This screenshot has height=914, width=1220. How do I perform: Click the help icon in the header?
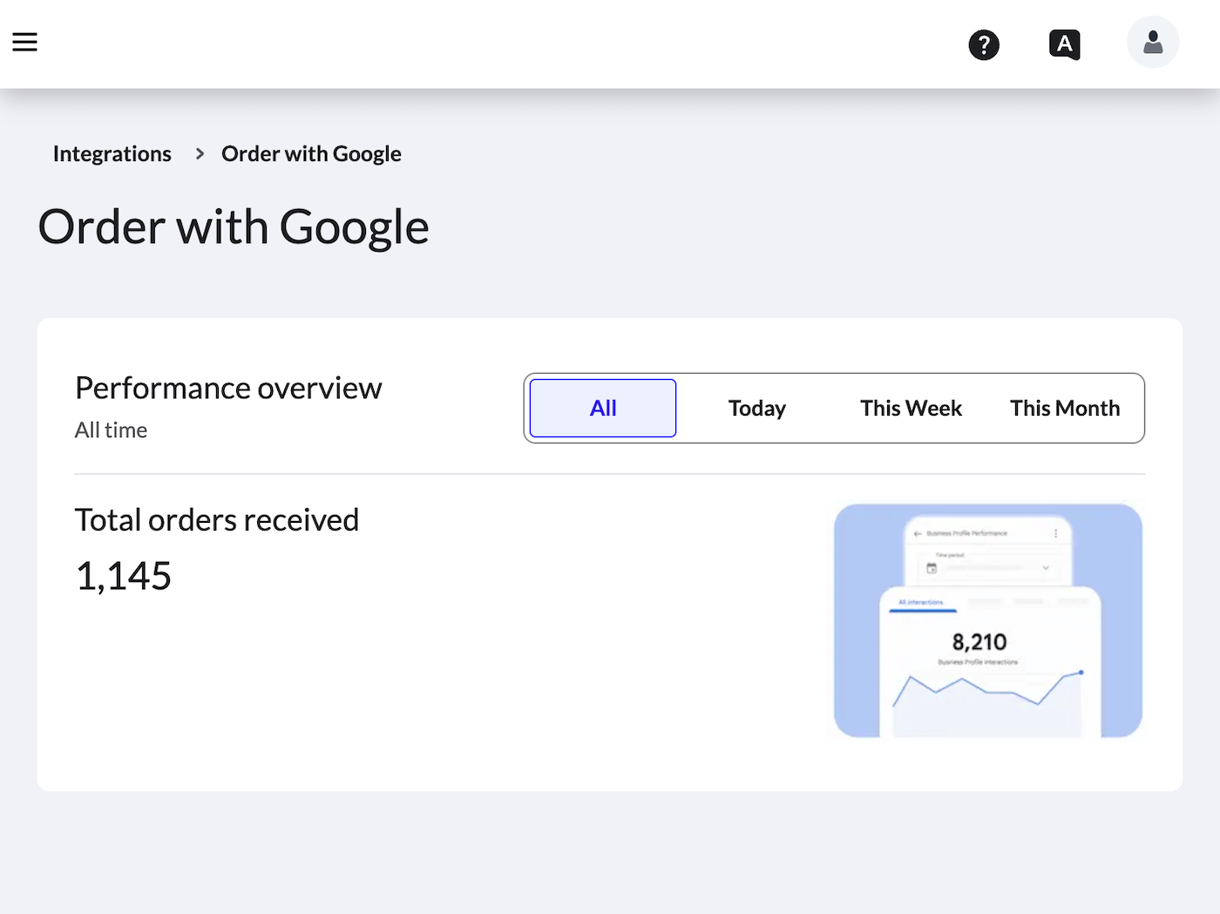coord(984,44)
